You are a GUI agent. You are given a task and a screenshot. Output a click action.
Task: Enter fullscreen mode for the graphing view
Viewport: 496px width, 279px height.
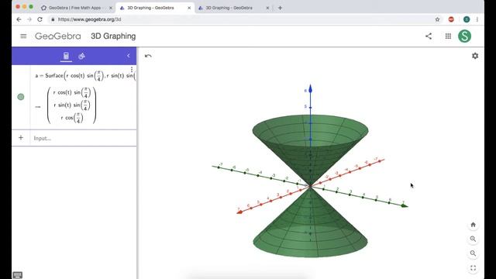pyautogui.click(x=473, y=268)
